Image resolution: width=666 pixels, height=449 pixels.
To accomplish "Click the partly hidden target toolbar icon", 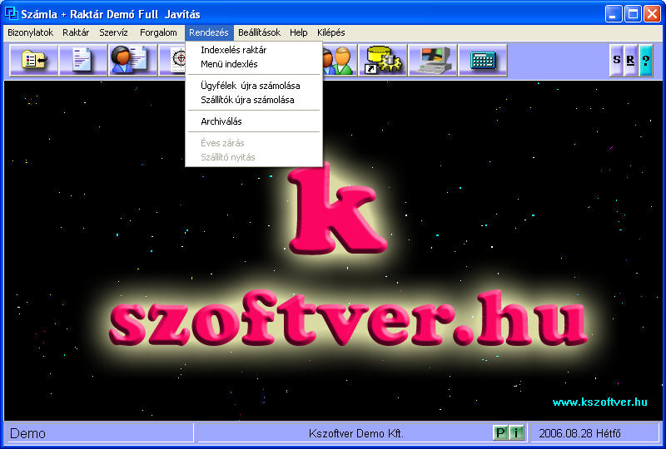I will pyautogui.click(x=173, y=60).
